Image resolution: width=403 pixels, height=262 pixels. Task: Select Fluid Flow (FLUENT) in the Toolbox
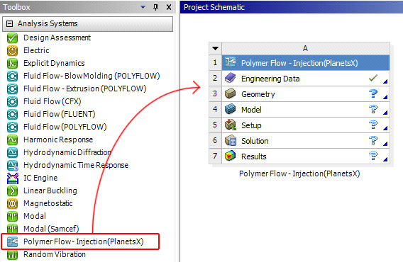[x=60, y=114]
